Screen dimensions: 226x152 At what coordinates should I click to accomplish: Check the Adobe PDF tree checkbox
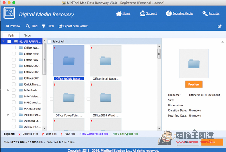(14, 115)
